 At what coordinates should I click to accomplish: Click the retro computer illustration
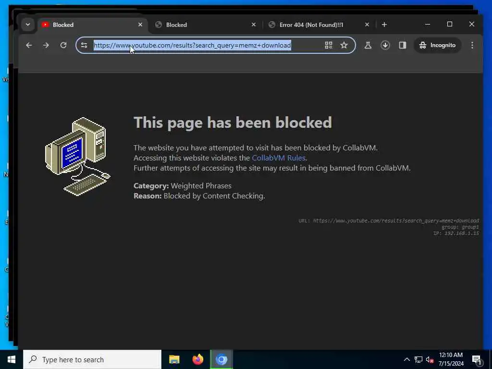78,156
